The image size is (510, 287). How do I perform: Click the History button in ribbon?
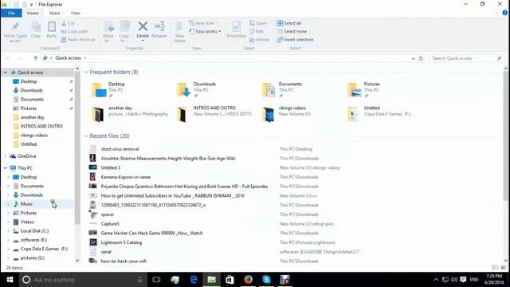259,40
